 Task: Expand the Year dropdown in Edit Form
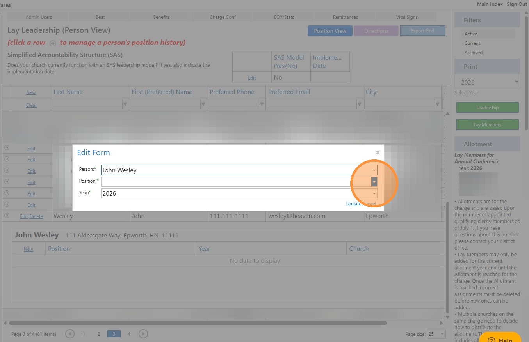point(374,193)
